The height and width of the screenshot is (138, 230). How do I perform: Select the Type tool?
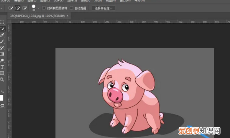point(2,67)
